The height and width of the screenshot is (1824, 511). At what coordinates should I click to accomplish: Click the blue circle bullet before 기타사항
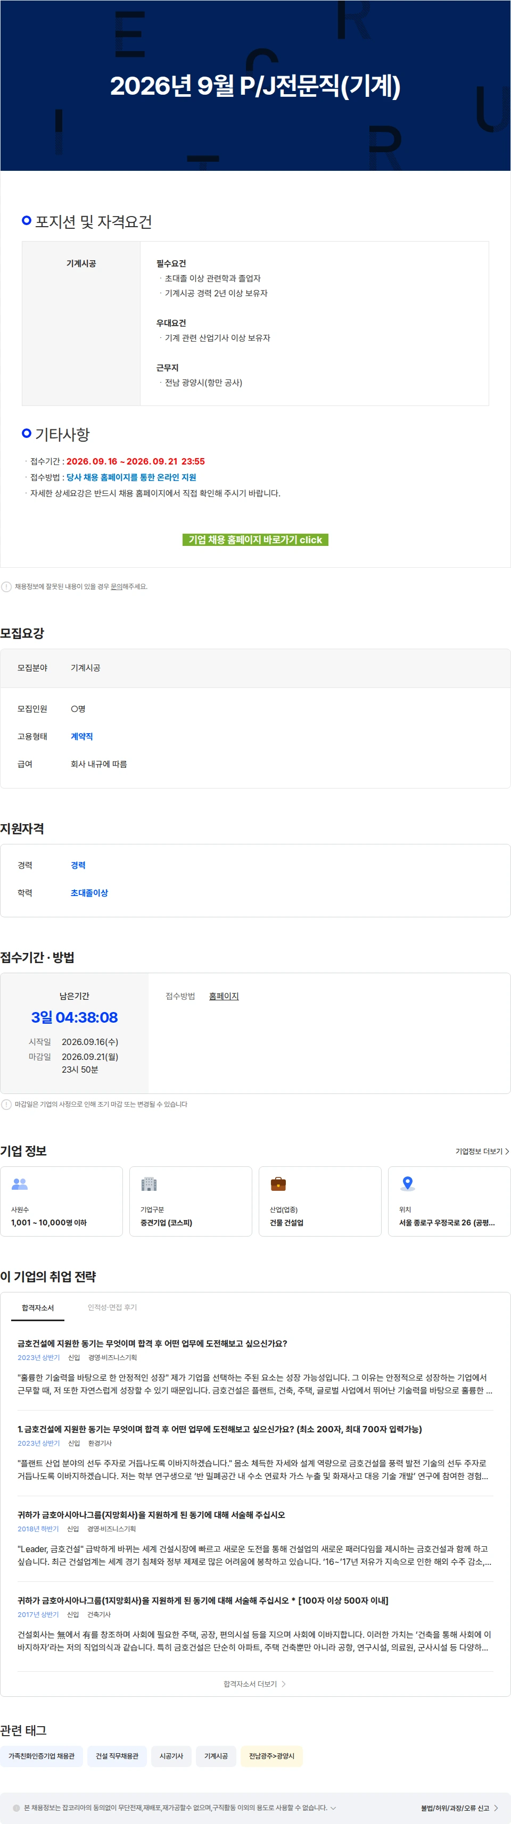click(27, 433)
